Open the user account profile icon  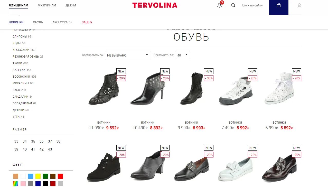pyautogui.click(x=299, y=5)
